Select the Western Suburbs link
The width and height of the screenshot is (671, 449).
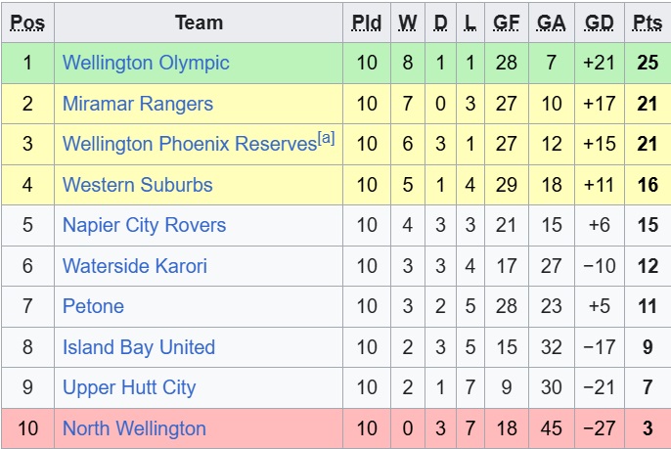click(x=137, y=185)
